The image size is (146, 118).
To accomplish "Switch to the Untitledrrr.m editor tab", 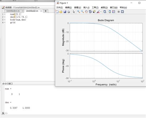I will (13, 11).
